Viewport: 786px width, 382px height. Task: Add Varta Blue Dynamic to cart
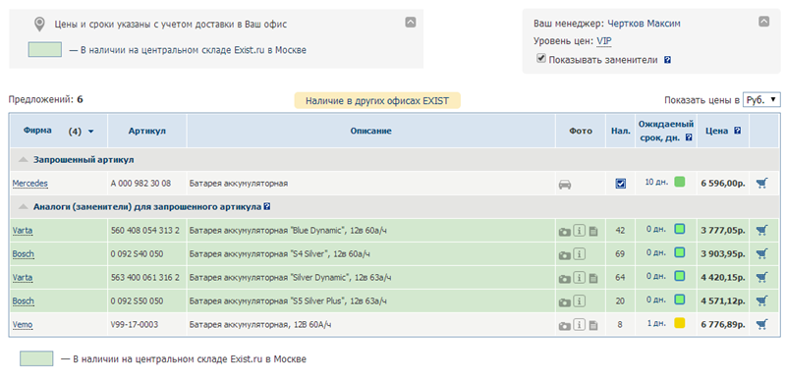pos(761,230)
